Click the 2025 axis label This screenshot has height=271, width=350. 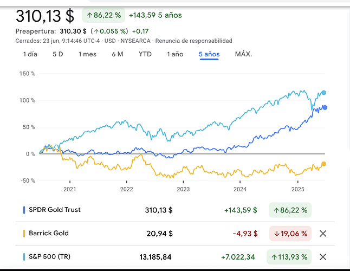[x=298, y=189]
